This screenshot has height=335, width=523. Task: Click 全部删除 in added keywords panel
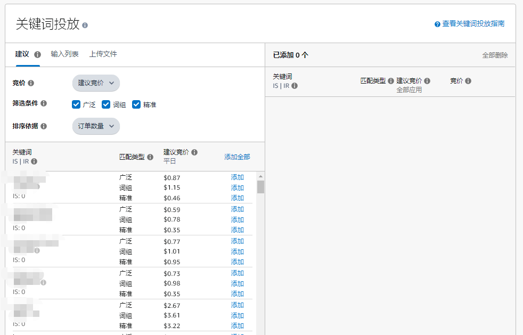pos(495,55)
